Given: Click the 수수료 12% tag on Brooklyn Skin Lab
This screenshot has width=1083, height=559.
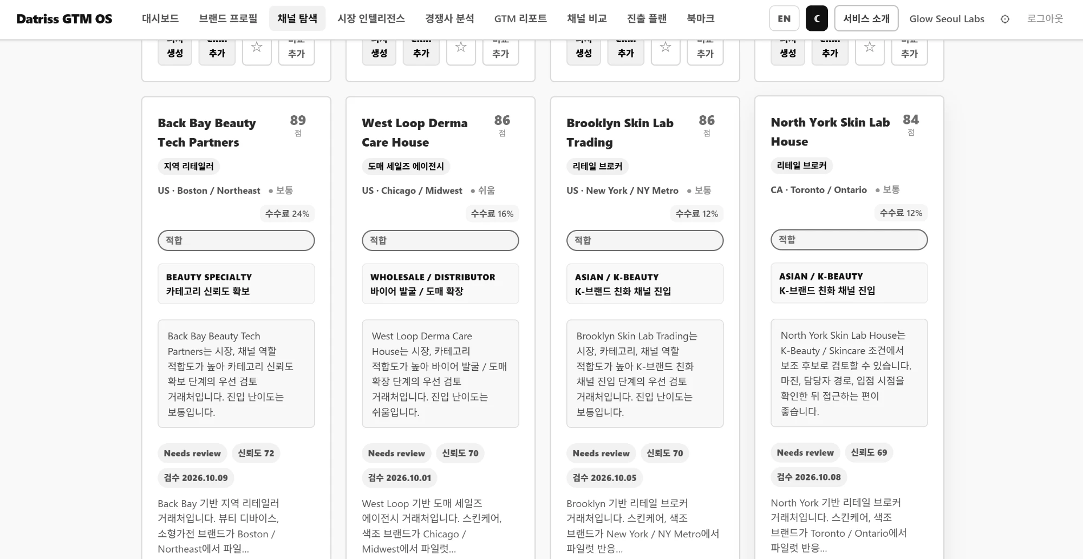Looking at the screenshot, I should click(x=697, y=214).
